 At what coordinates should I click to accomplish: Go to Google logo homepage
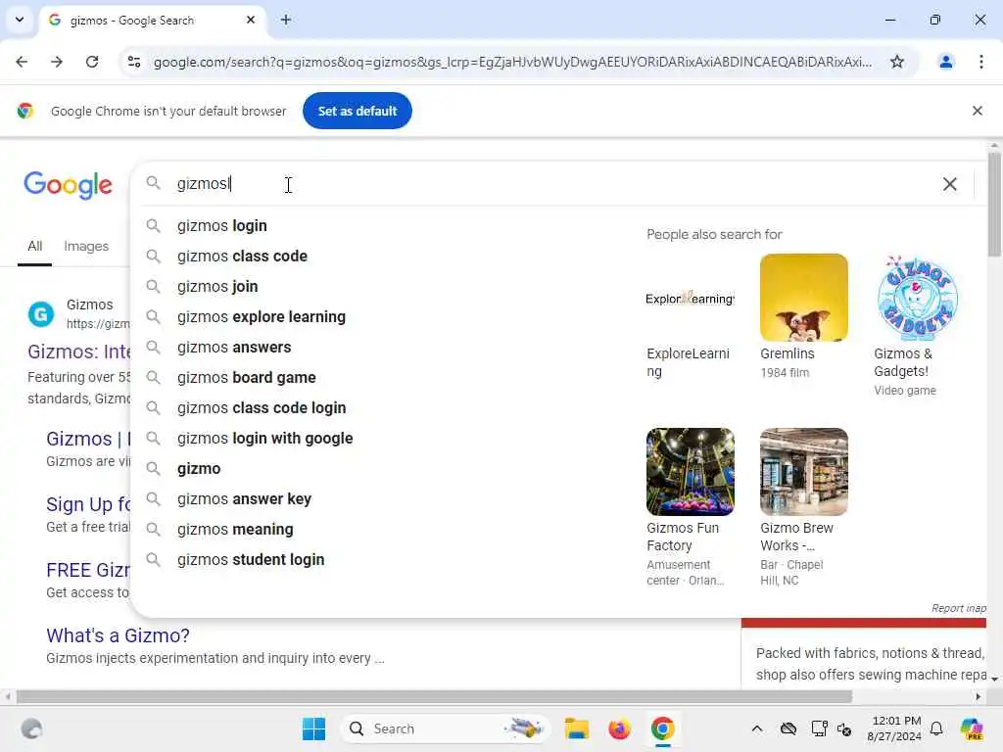[68, 185]
